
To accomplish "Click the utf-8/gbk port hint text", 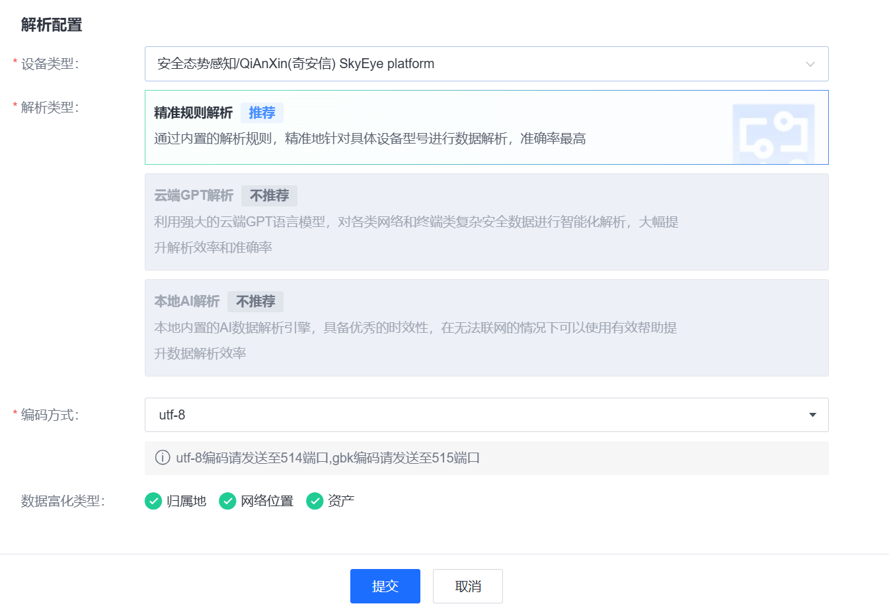I will click(328, 458).
